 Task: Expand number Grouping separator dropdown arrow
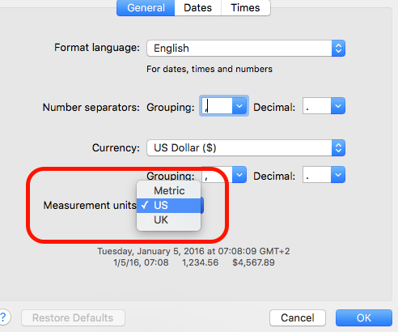click(x=239, y=106)
